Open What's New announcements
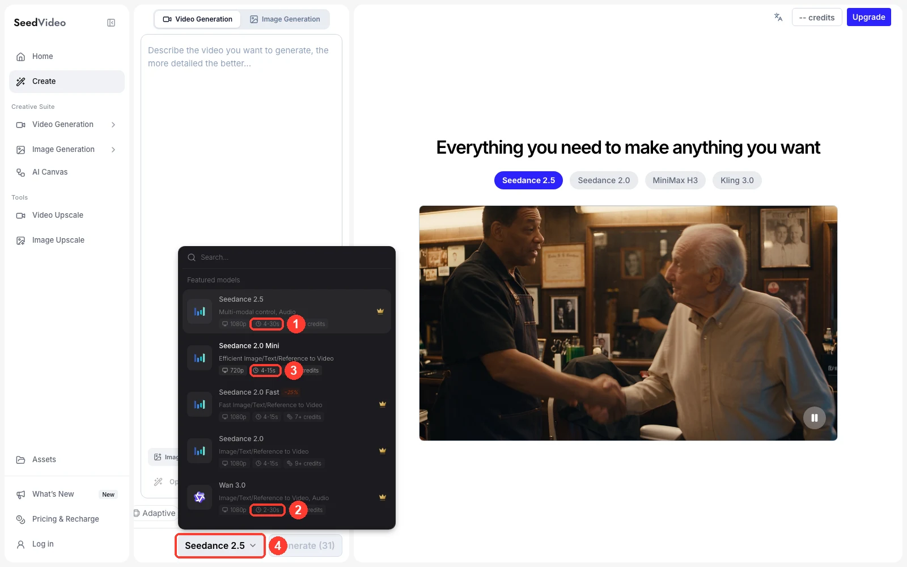This screenshot has height=567, width=907. click(x=67, y=494)
